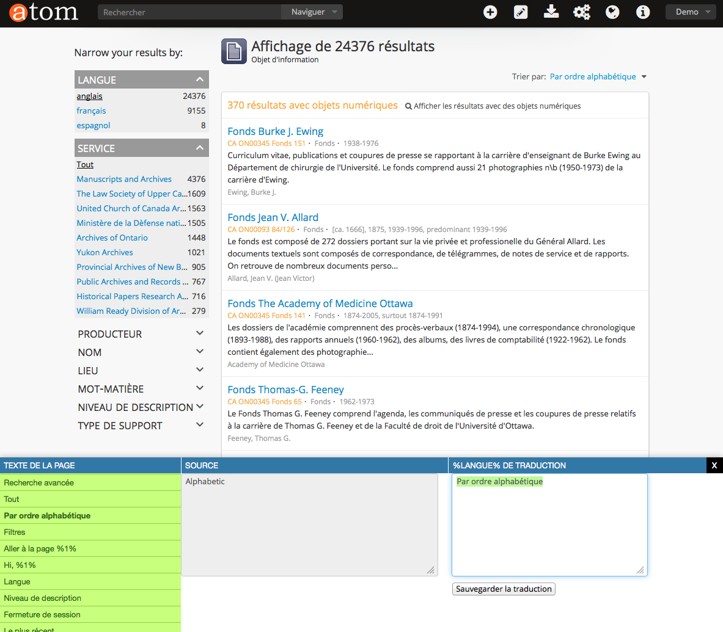This screenshot has height=632, width=723.
Task: Open 'Fonds Jean V. Allard' result
Action: click(x=273, y=217)
